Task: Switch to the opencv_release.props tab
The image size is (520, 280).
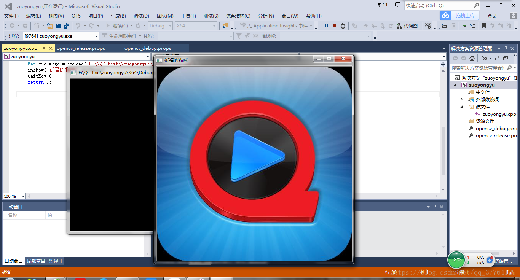Action: tap(81, 48)
